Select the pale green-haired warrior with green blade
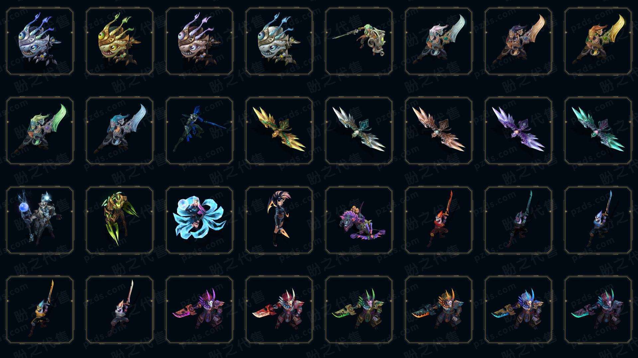Screen dimensions: 638x358 click(40, 131)
